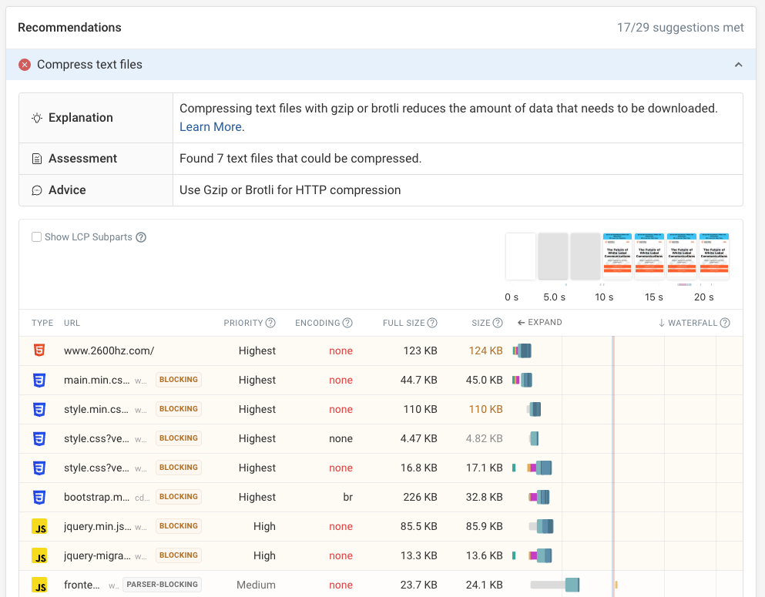The width and height of the screenshot is (765, 597).
Task: Collapse the Compress text files section chevron
Action: pos(739,65)
